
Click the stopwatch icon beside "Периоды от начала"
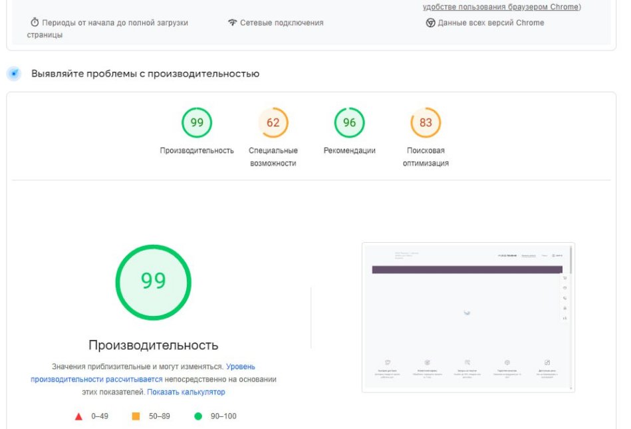(x=34, y=23)
